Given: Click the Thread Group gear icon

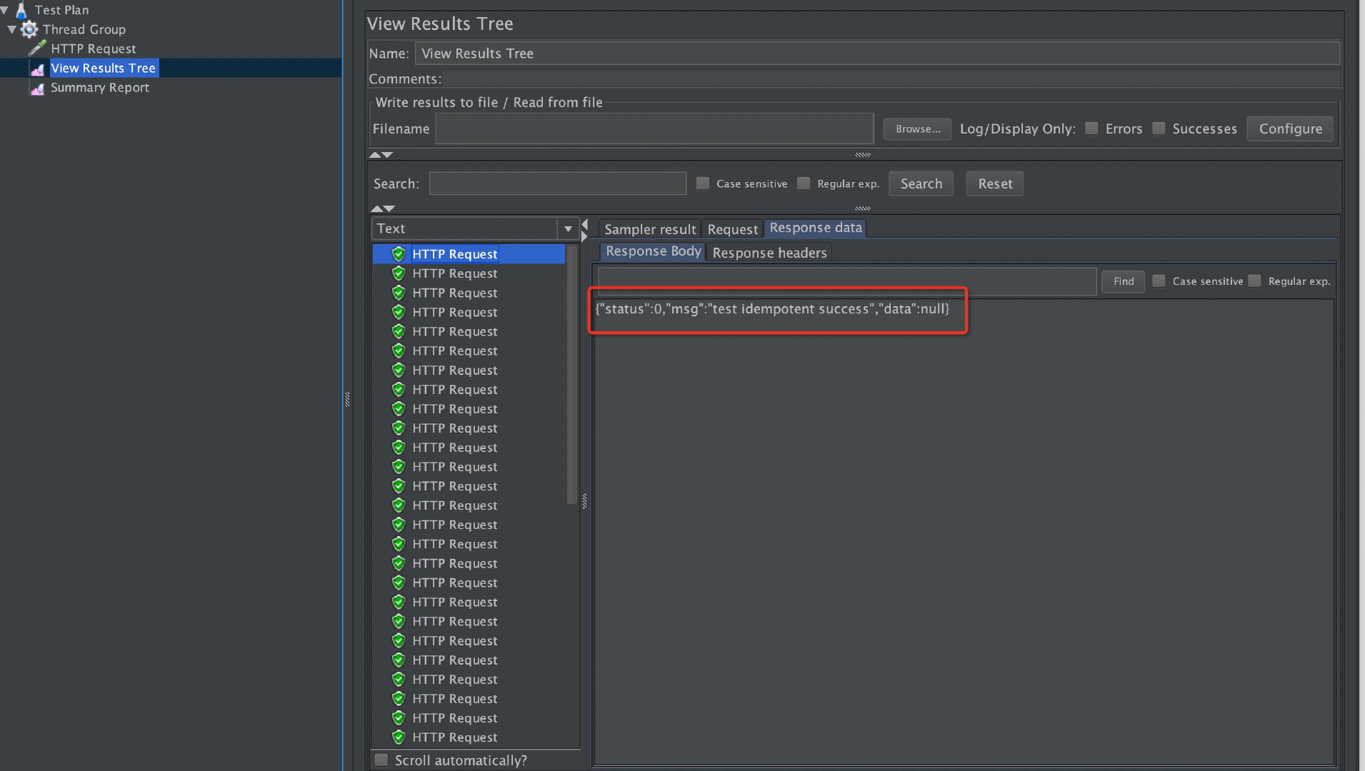Looking at the screenshot, I should pos(29,29).
